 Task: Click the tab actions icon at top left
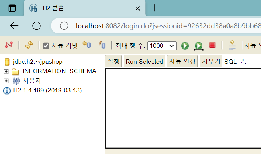[x=12, y=8]
